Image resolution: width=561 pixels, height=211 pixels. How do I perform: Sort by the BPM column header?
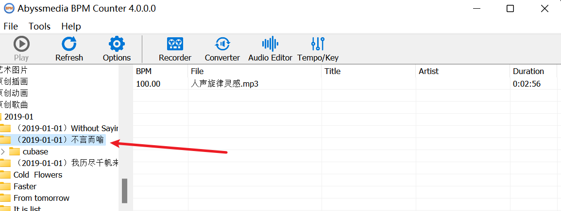click(160, 71)
